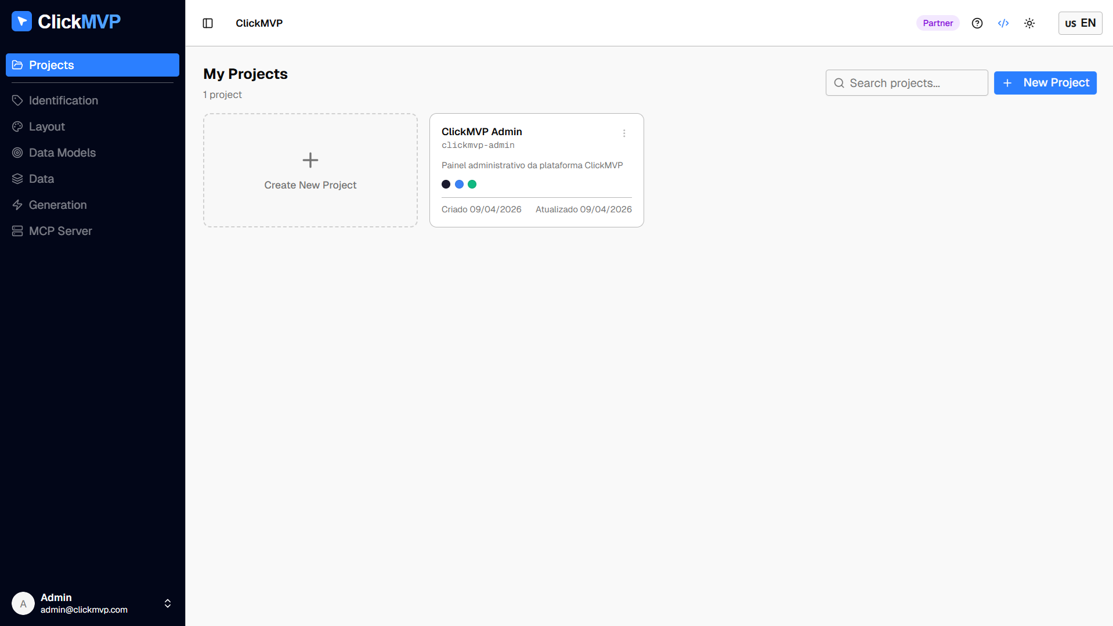Click the Projects folder icon

pyautogui.click(x=17, y=65)
